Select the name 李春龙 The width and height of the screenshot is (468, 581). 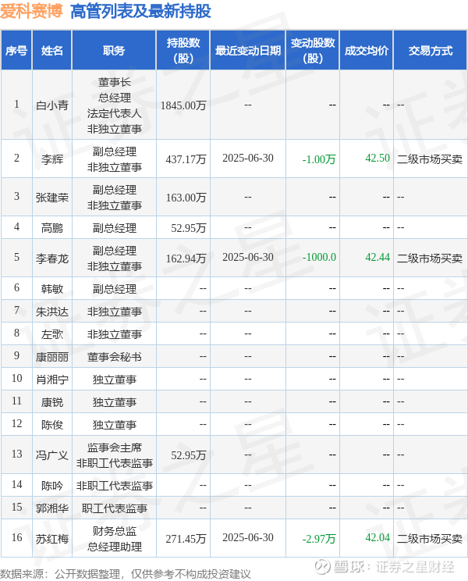click(52, 258)
